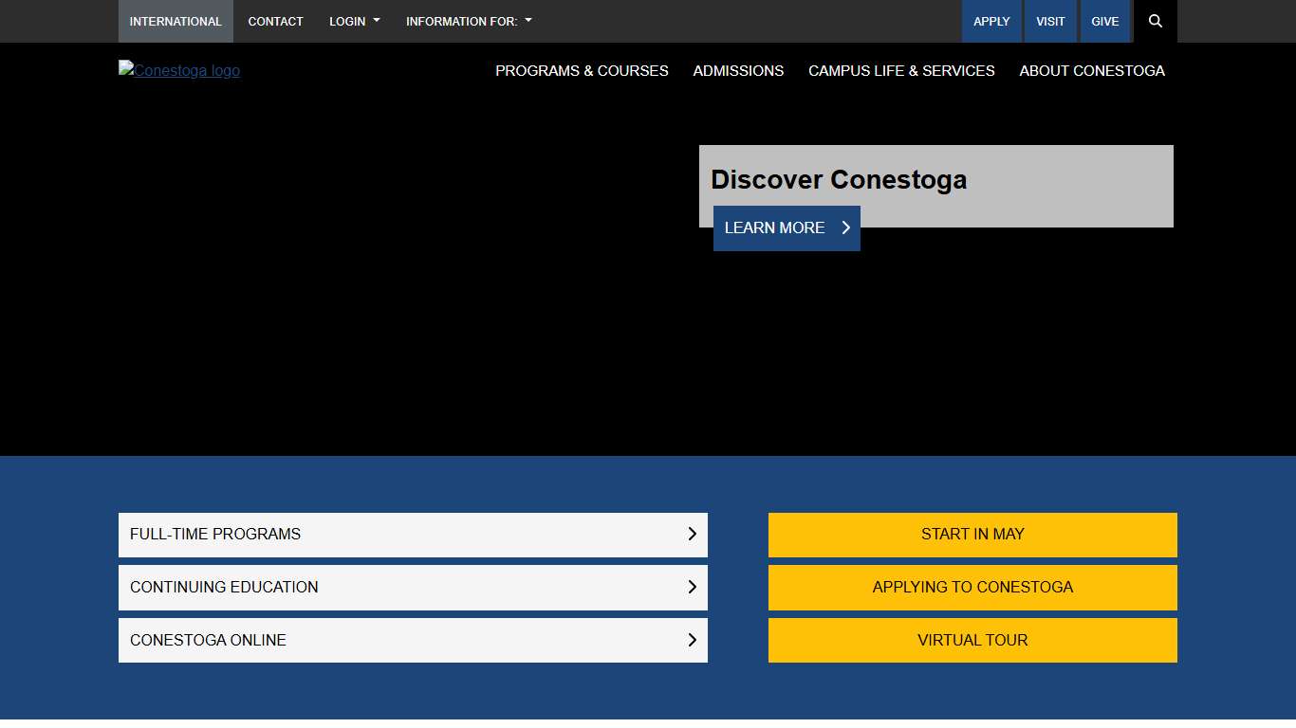Open the VIRTUAL TOUR
Screen dimensions: 1296x728
coord(972,640)
